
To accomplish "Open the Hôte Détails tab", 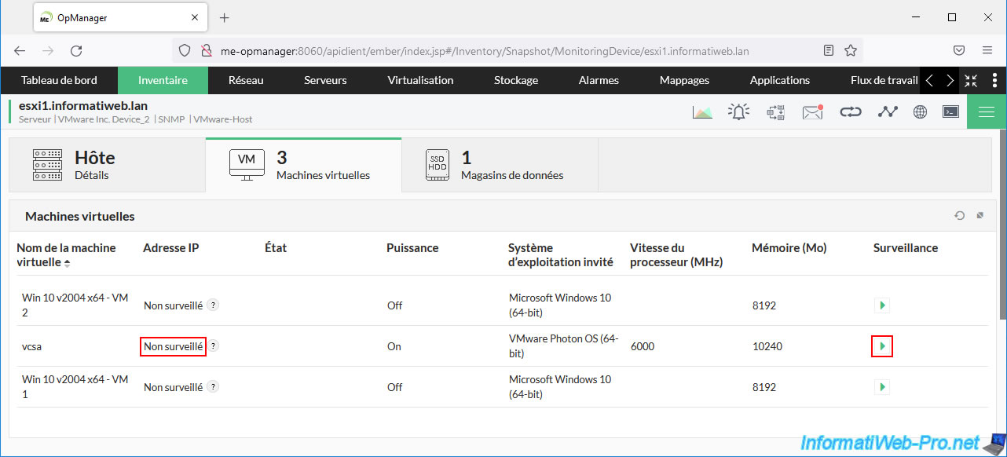I will (107, 165).
